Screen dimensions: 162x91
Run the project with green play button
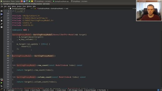[x=2, y=83]
